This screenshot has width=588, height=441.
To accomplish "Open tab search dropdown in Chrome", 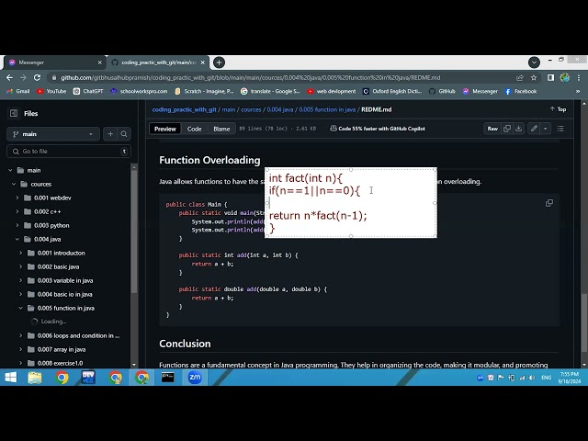I will pyautogui.click(x=534, y=62).
